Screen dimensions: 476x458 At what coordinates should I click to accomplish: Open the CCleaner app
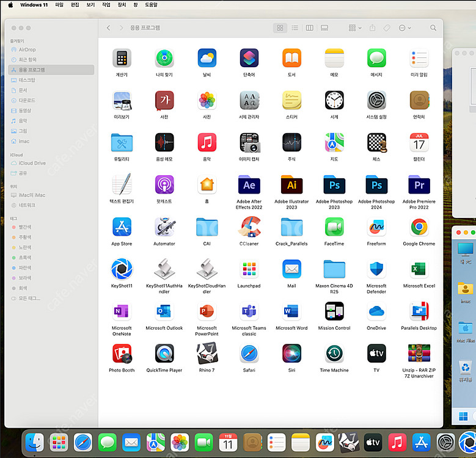pyautogui.click(x=249, y=227)
